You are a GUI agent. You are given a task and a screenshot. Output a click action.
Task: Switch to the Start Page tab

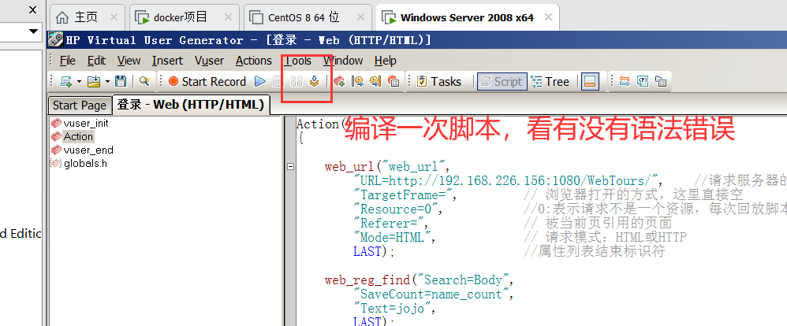pyautogui.click(x=79, y=106)
